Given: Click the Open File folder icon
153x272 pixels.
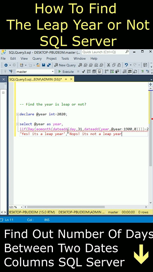Looking at the screenshot, I should click(38, 65).
